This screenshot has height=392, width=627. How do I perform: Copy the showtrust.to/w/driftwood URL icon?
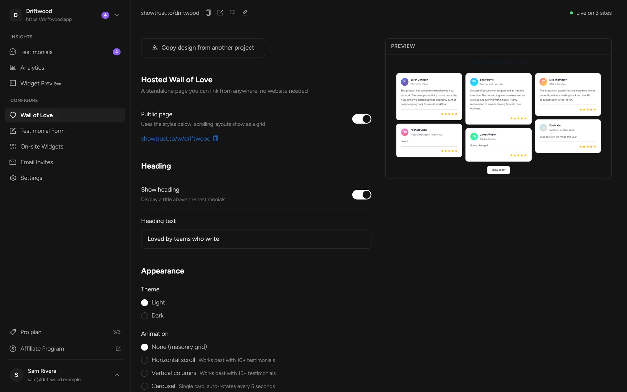216,139
